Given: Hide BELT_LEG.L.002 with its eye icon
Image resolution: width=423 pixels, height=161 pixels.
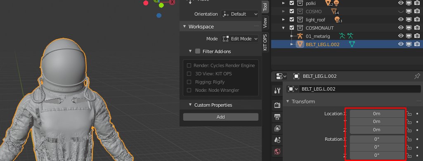Looking at the screenshot, I should coord(401,44).
